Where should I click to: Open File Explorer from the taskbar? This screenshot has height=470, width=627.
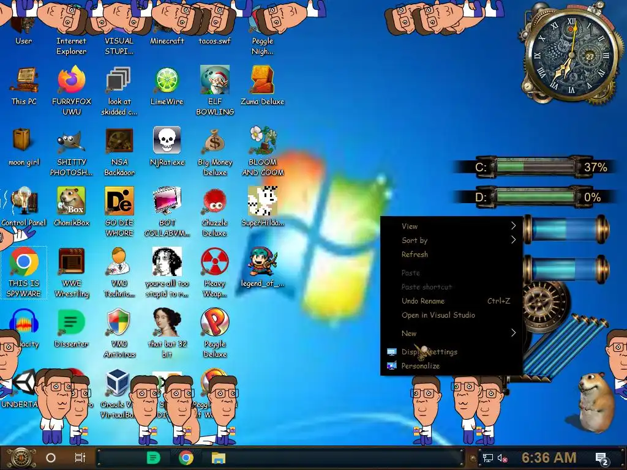point(219,458)
